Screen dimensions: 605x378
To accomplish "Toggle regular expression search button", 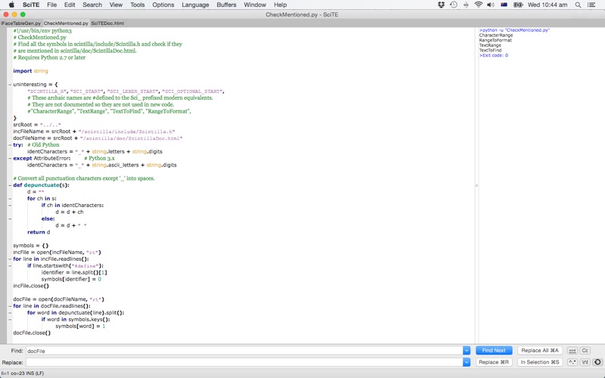I will 572,362.
